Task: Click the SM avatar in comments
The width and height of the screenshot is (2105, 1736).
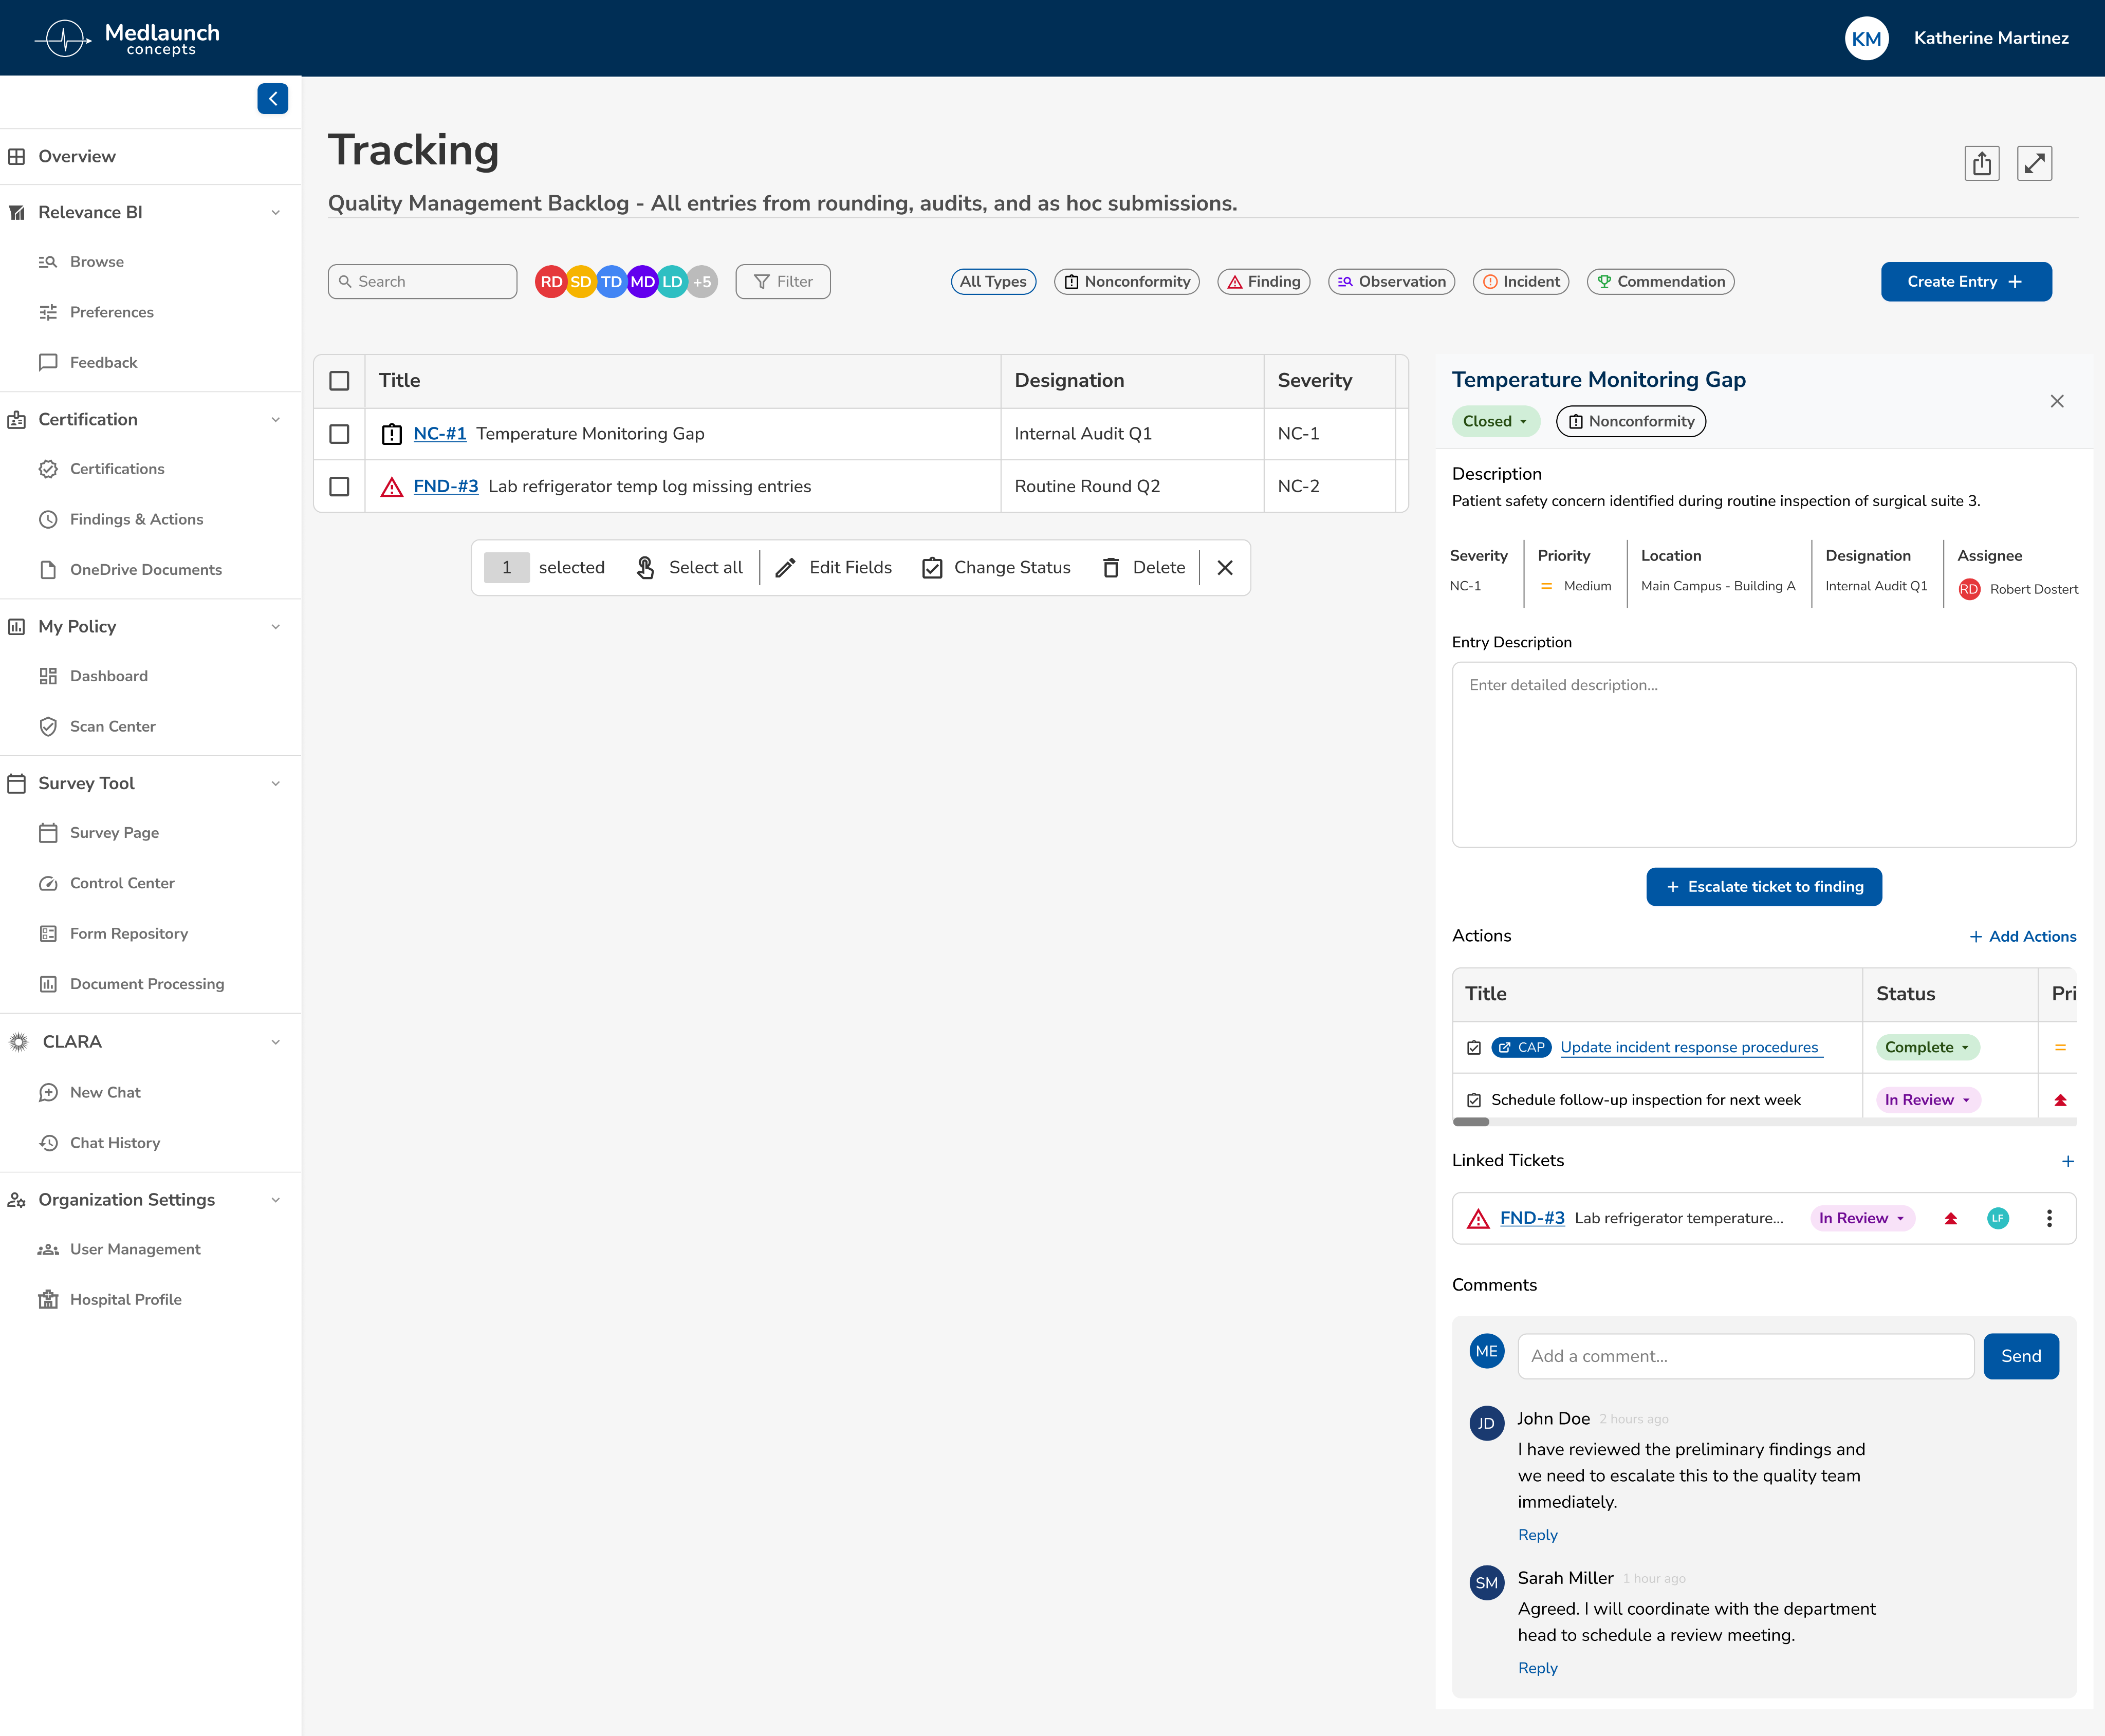Action: 1487,1583
